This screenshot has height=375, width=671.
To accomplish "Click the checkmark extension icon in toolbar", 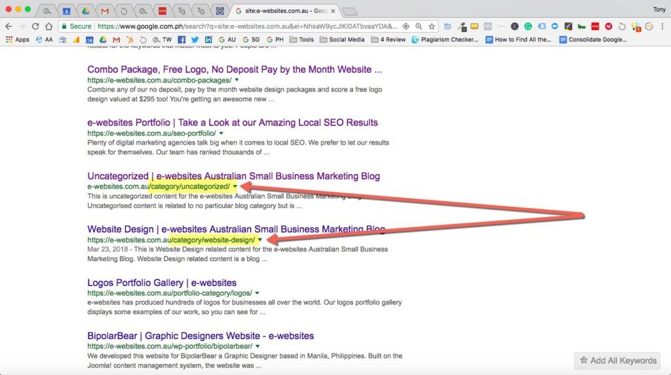I will [x=568, y=27].
